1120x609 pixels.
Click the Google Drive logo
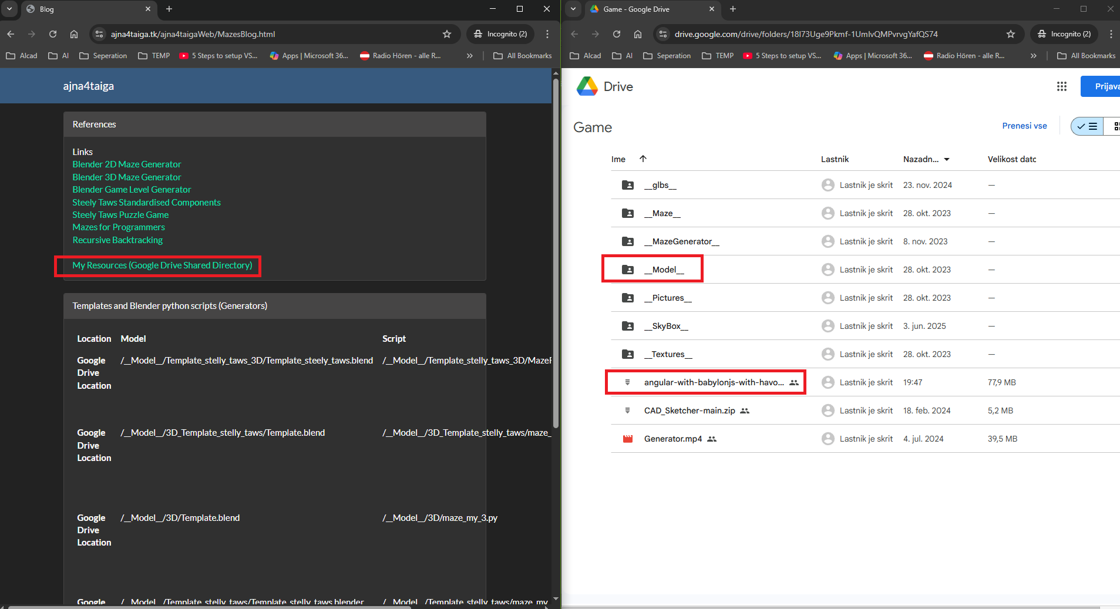(587, 86)
